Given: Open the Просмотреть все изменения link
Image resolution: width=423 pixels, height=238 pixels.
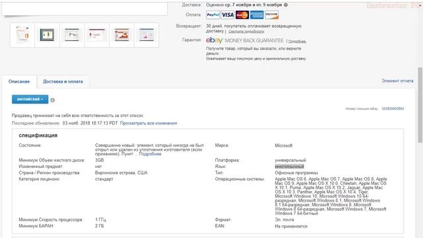Looking at the screenshot, I should [148, 123].
